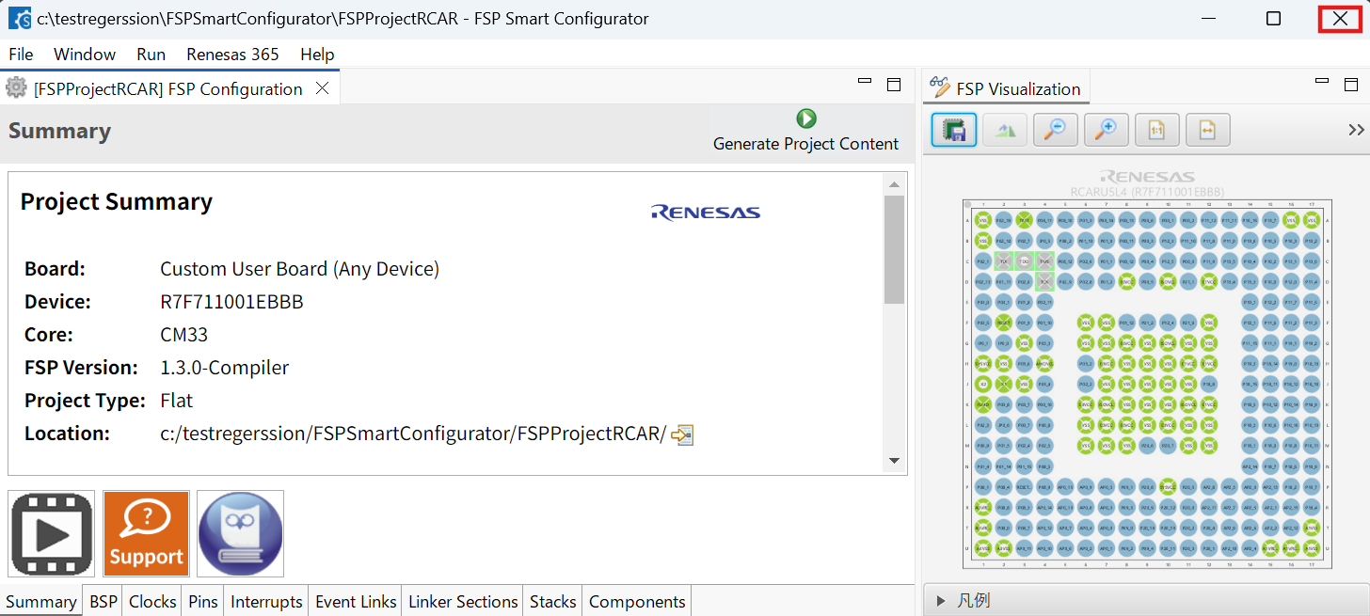Screen dimensions: 1370x616
Task: Reset visualization zoom to 1:1
Action: point(1157,130)
